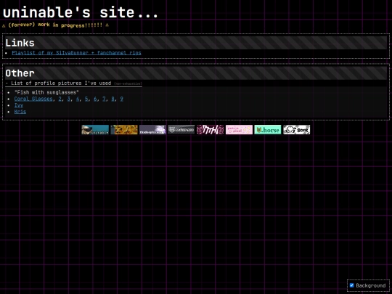Click the uninable's site title
Screen dimensions: 392x294
click(81, 12)
